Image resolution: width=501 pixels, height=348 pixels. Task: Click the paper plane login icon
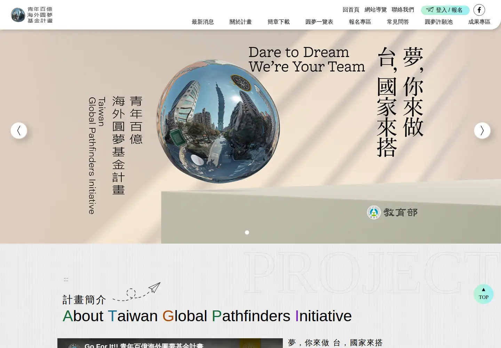(430, 10)
